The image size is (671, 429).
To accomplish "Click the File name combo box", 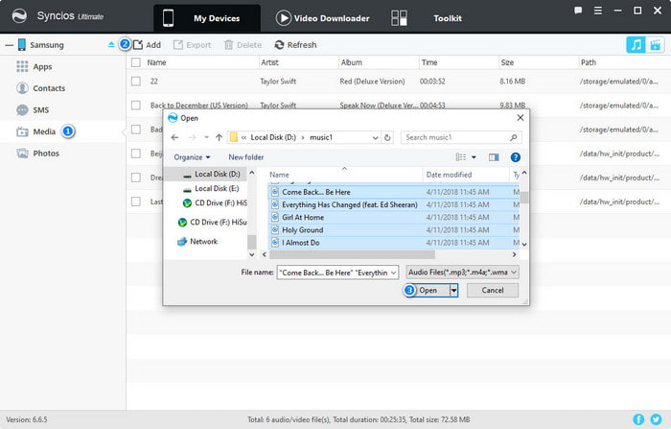I will (x=337, y=273).
